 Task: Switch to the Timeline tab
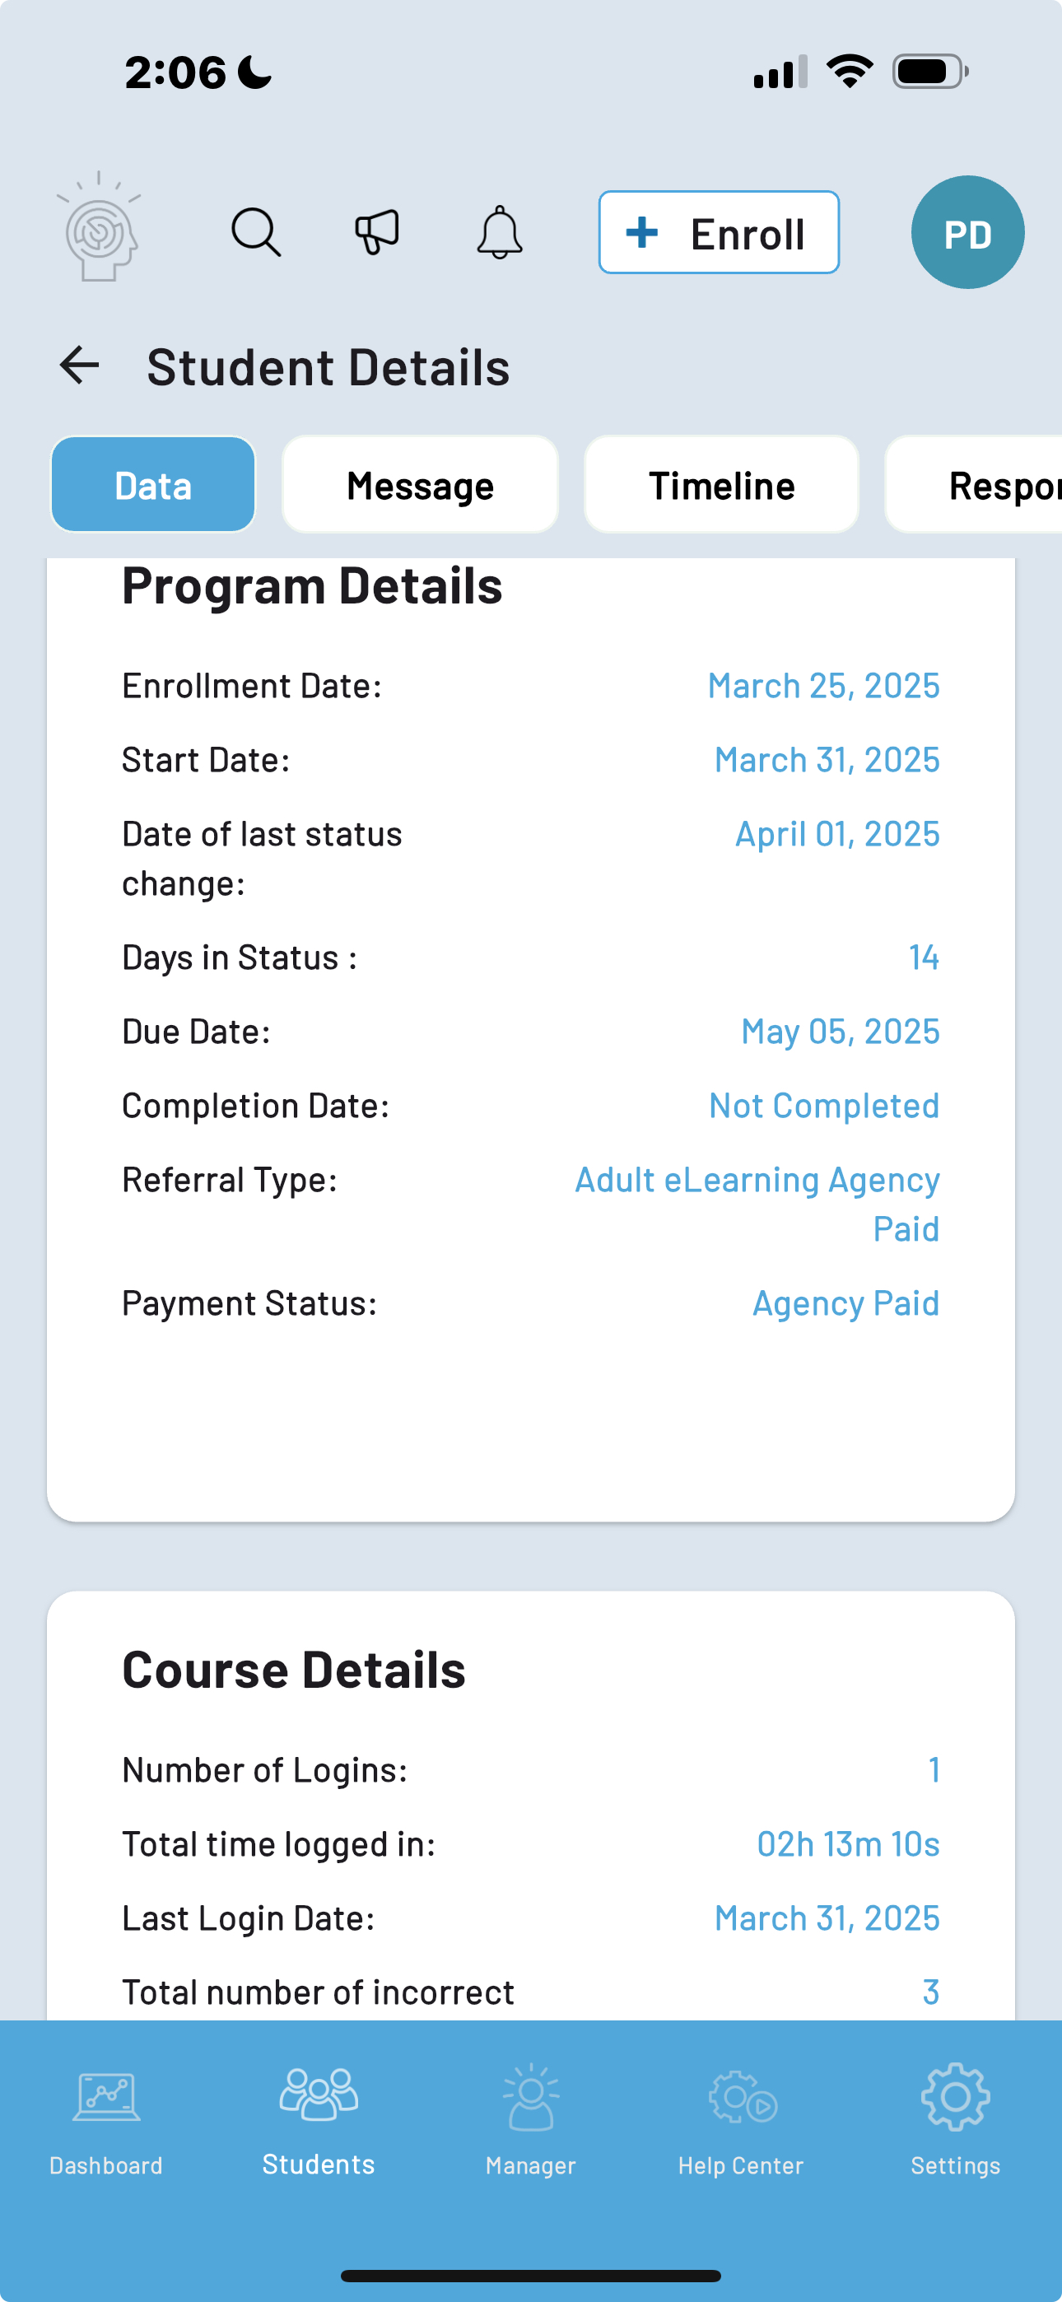click(721, 485)
